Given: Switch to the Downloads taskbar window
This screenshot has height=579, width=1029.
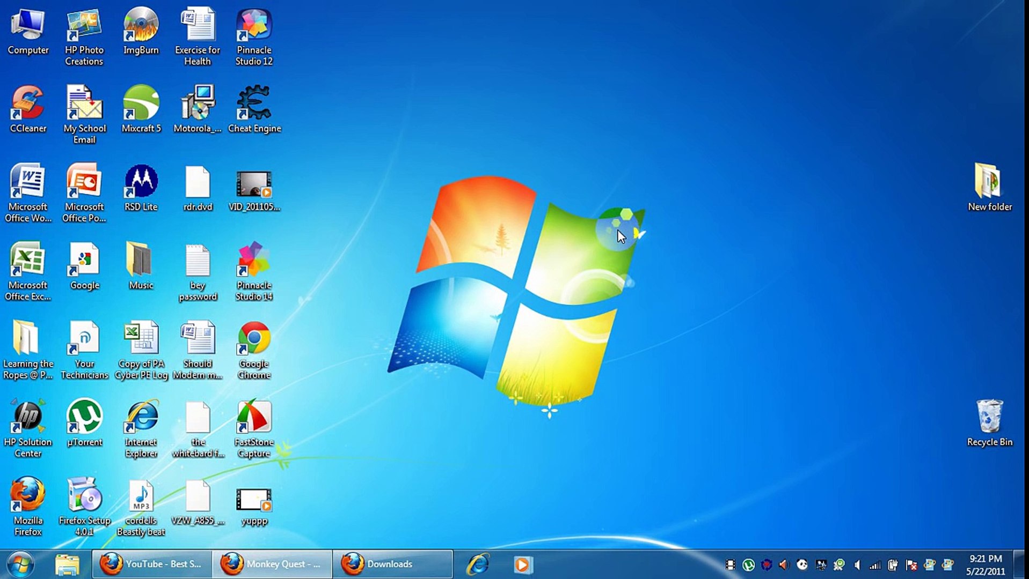Looking at the screenshot, I should pos(392,564).
